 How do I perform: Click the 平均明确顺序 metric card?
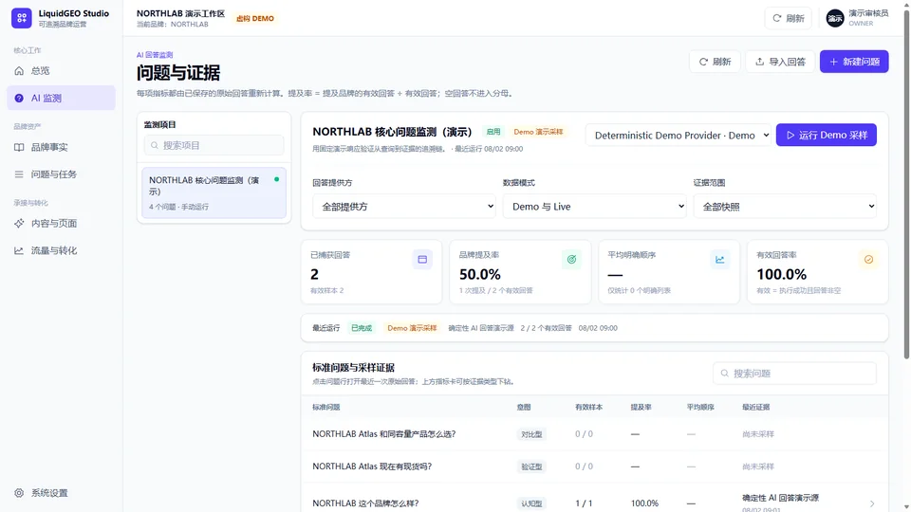669,272
